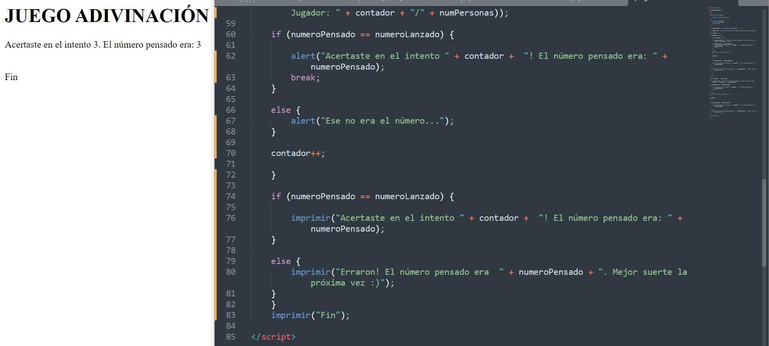Click the "imprimir" call on line 80

point(310,272)
